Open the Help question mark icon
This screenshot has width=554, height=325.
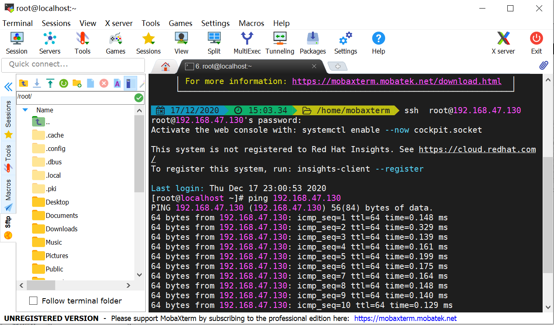click(378, 43)
